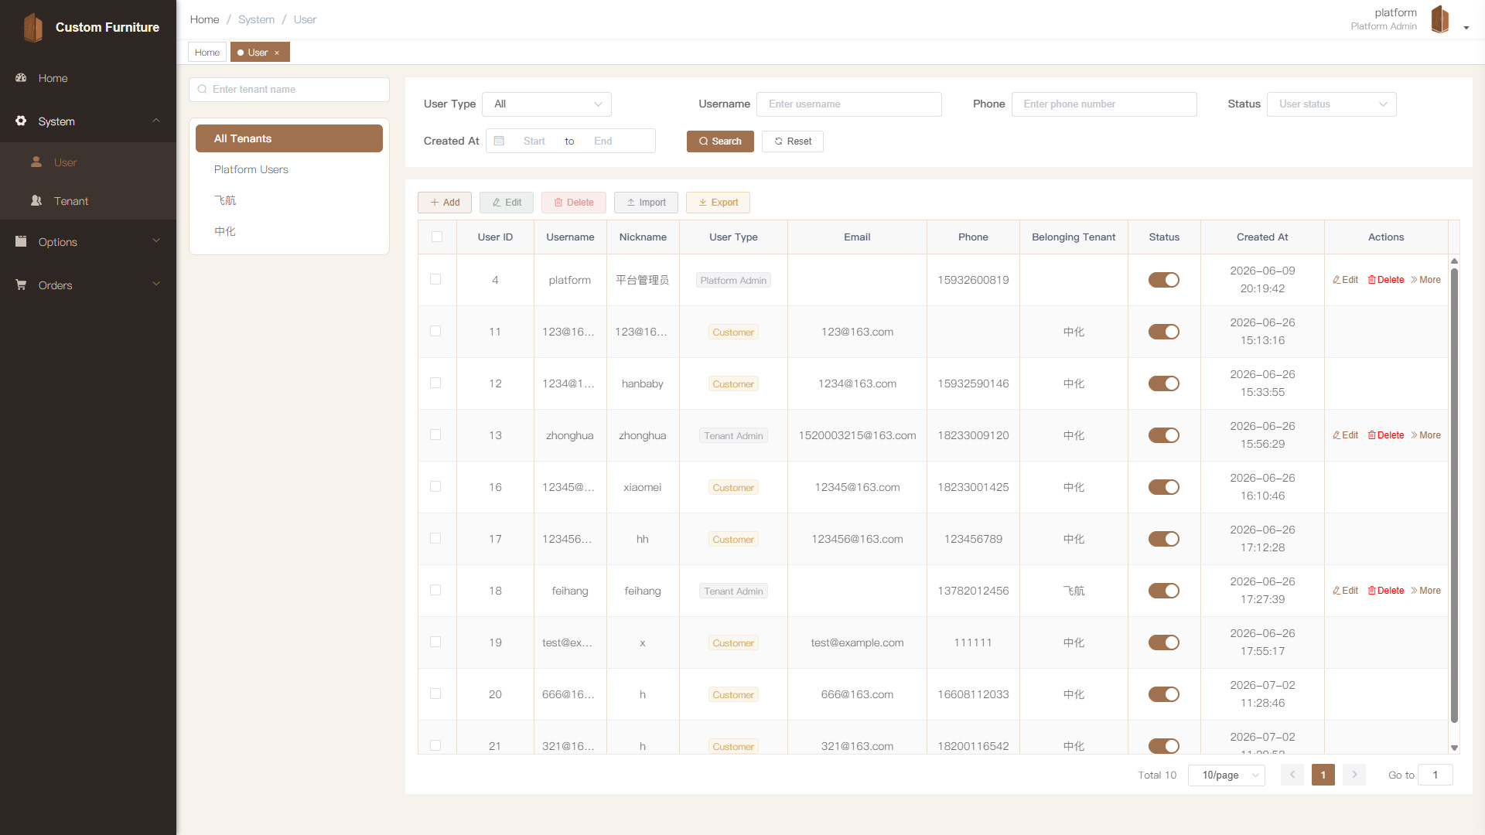This screenshot has width=1485, height=835.
Task: Click the Import button
Action: pyautogui.click(x=646, y=203)
